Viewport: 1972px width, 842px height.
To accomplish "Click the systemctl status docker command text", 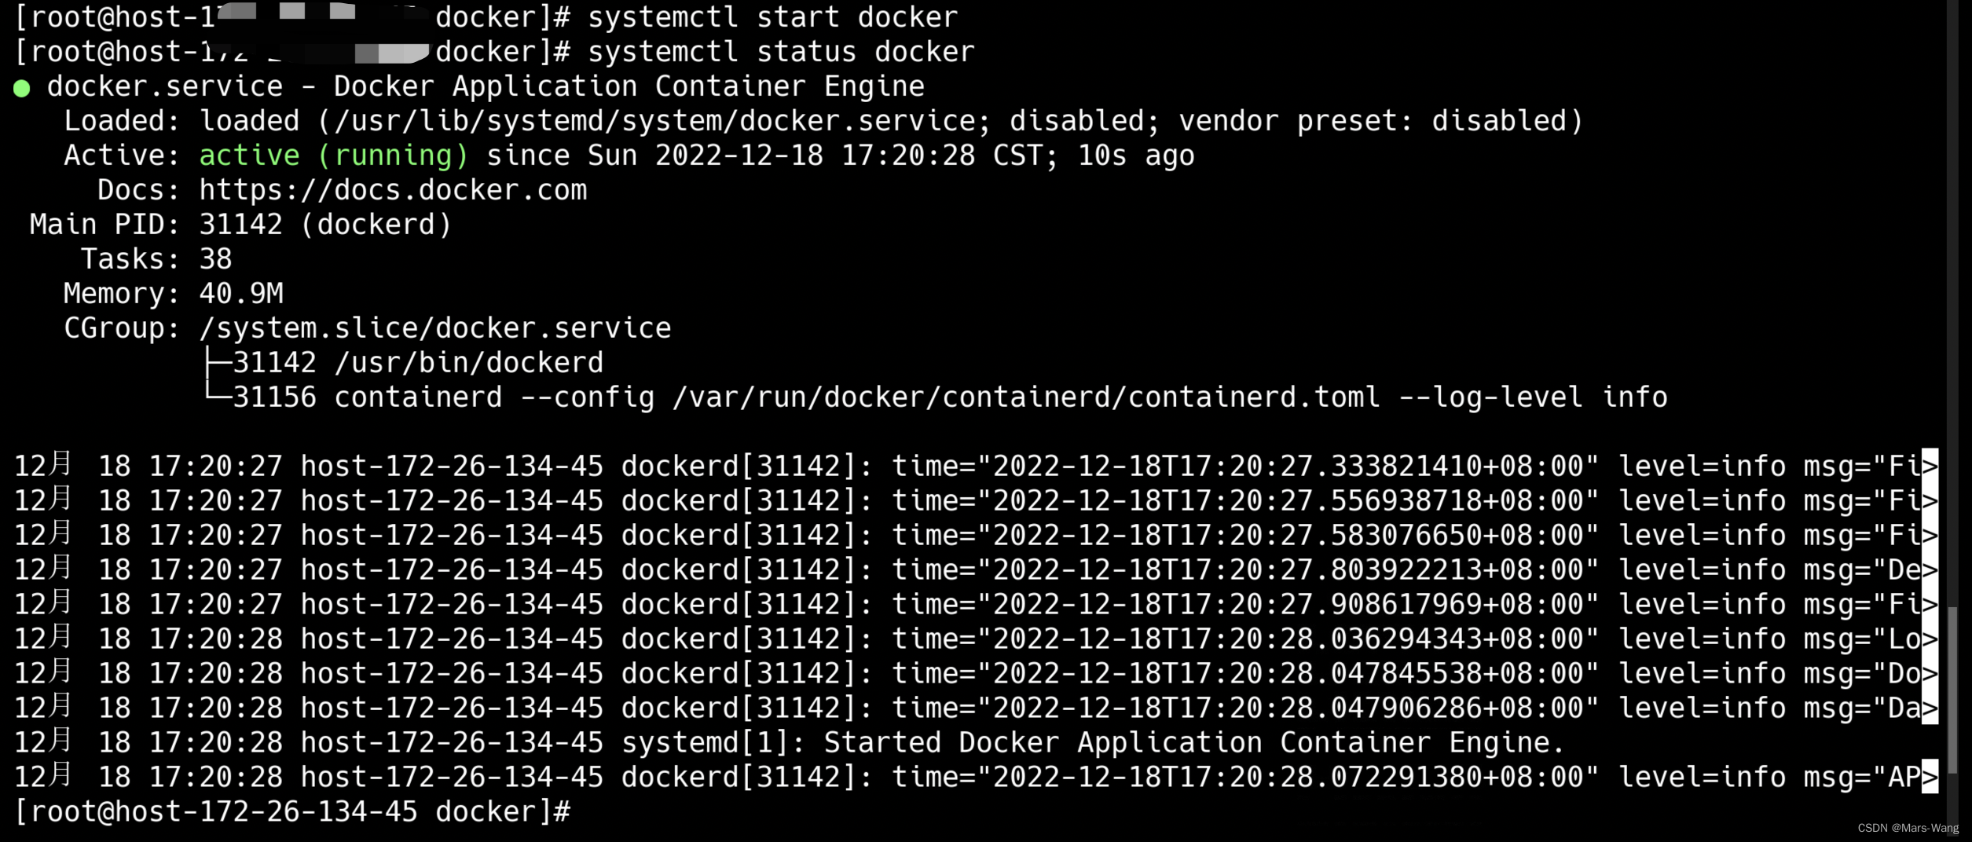I will click(781, 52).
